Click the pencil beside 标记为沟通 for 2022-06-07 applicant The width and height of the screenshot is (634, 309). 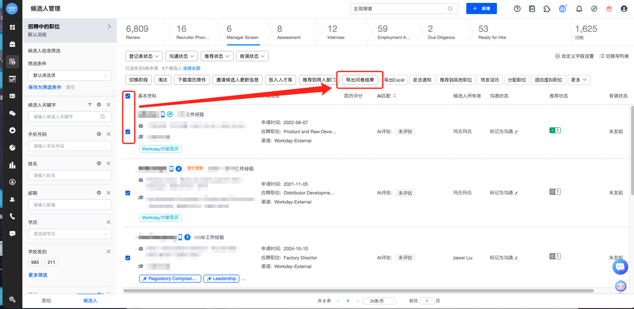point(516,132)
